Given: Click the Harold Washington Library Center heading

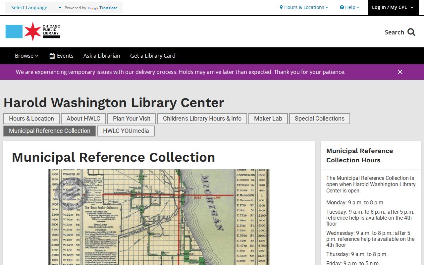Looking at the screenshot, I should (x=114, y=103).
